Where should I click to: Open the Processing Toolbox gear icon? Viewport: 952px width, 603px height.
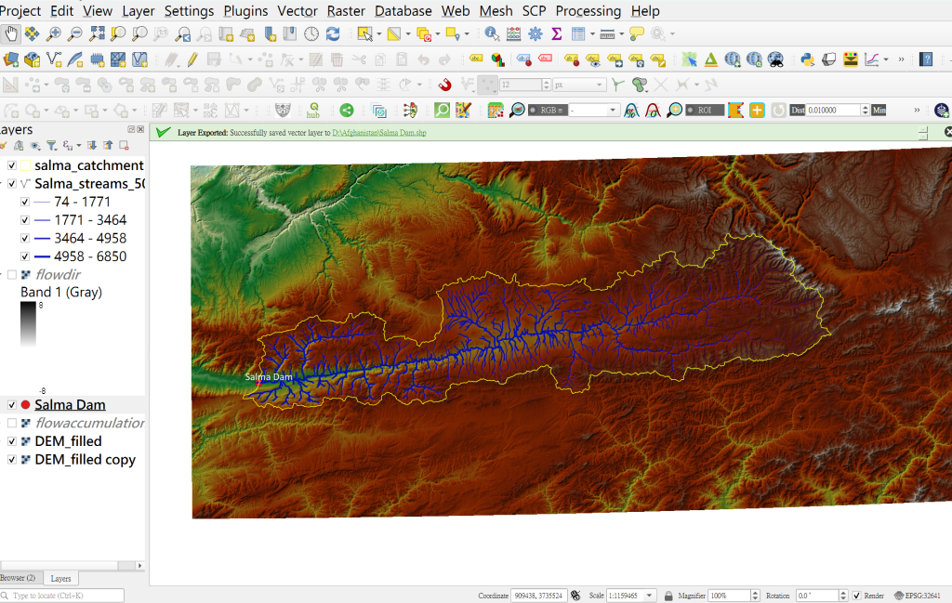[535, 34]
